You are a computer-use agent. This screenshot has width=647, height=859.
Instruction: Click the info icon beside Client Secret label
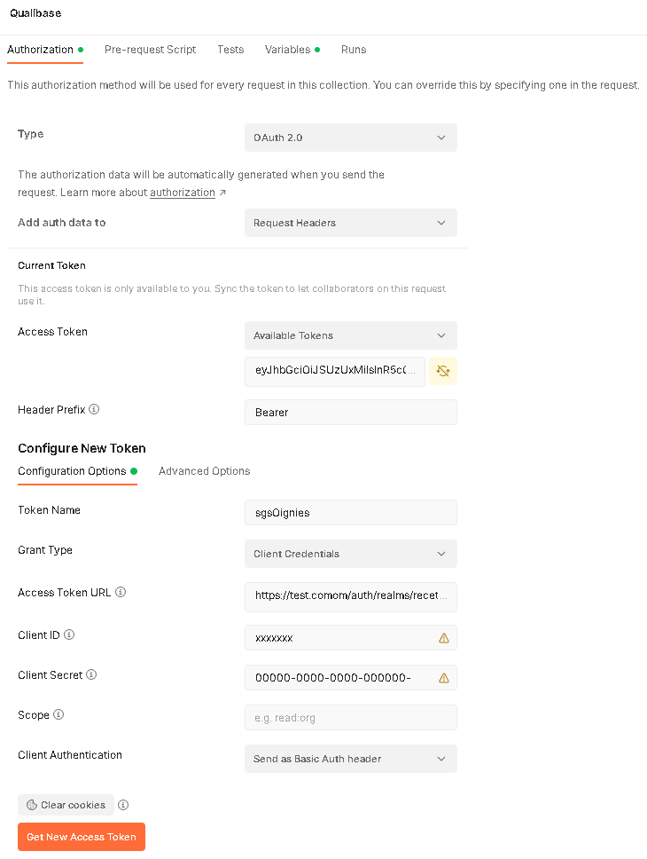point(93,674)
